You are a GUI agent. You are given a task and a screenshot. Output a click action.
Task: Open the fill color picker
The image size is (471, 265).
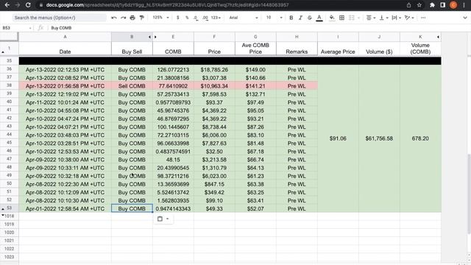point(332,18)
